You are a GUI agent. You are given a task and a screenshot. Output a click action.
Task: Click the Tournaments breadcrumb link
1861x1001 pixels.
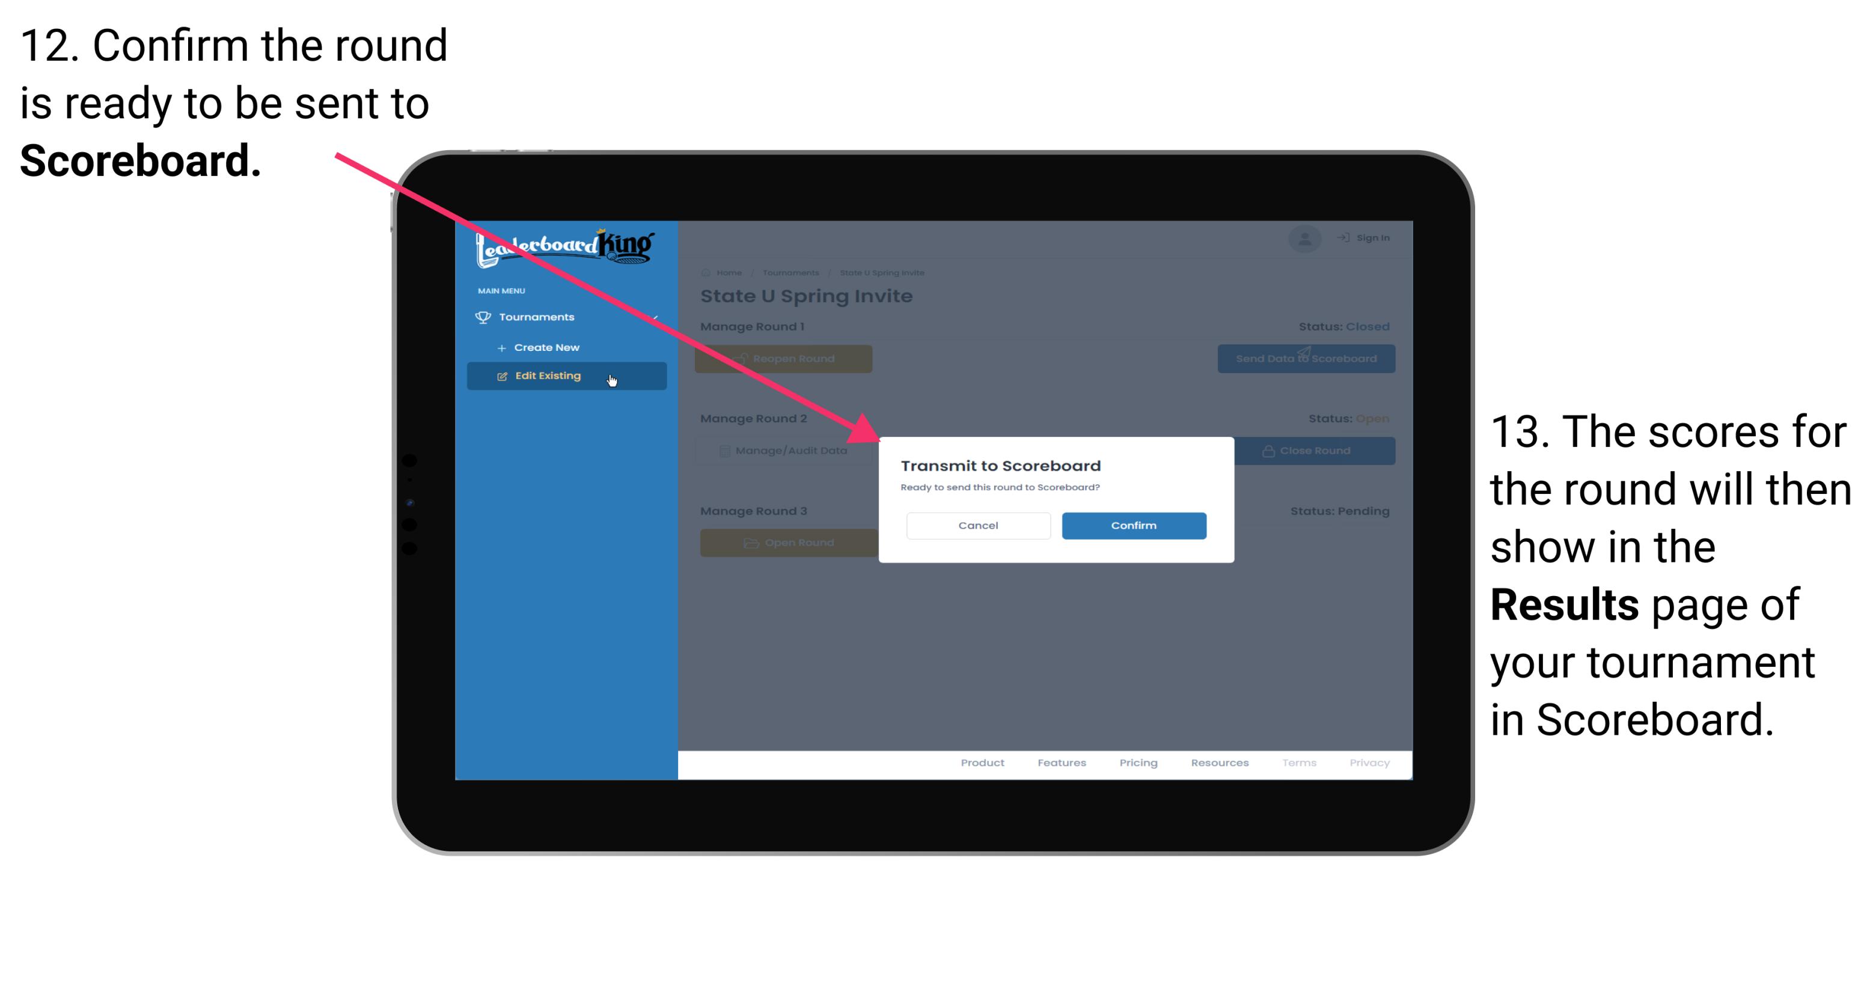click(x=792, y=273)
